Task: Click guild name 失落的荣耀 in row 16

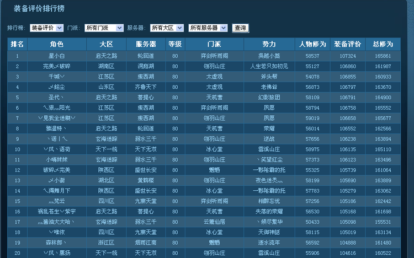Action: pos(269,211)
